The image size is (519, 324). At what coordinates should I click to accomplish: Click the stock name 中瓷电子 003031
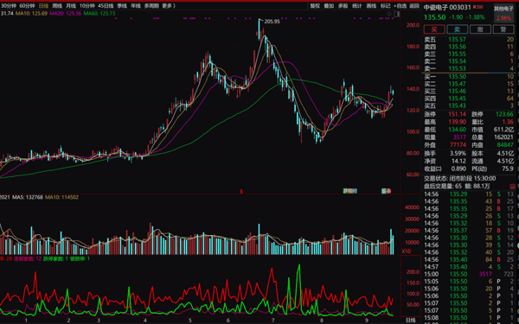(x=447, y=7)
